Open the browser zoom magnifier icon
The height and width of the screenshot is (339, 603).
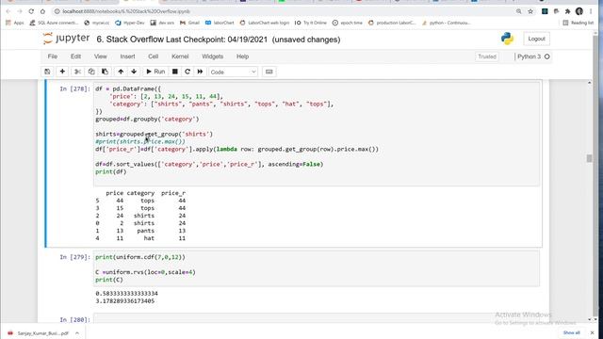[x=519, y=11]
